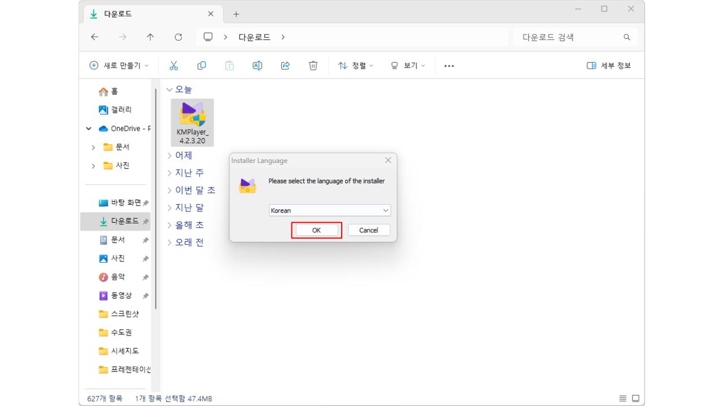Viewport: 723px width, 406px height.
Task: Click the Copy icon in the toolbar
Action: pyautogui.click(x=201, y=65)
